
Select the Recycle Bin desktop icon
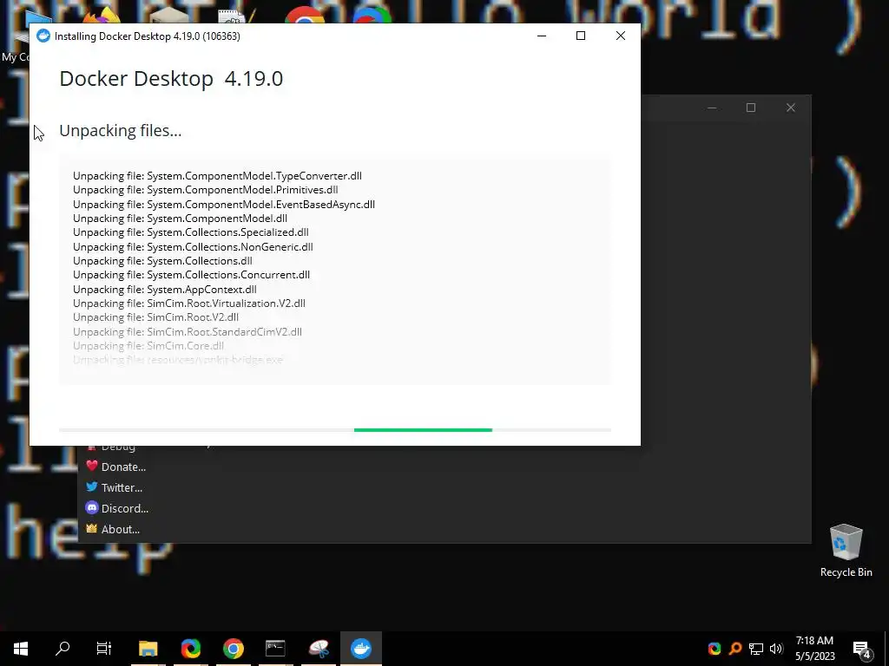pos(846,551)
